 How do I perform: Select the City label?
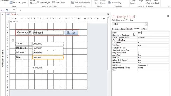point(24,57)
